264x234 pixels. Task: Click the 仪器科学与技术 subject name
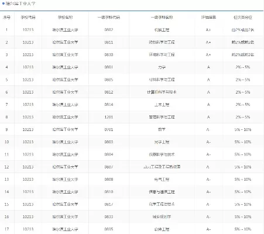[162, 154]
